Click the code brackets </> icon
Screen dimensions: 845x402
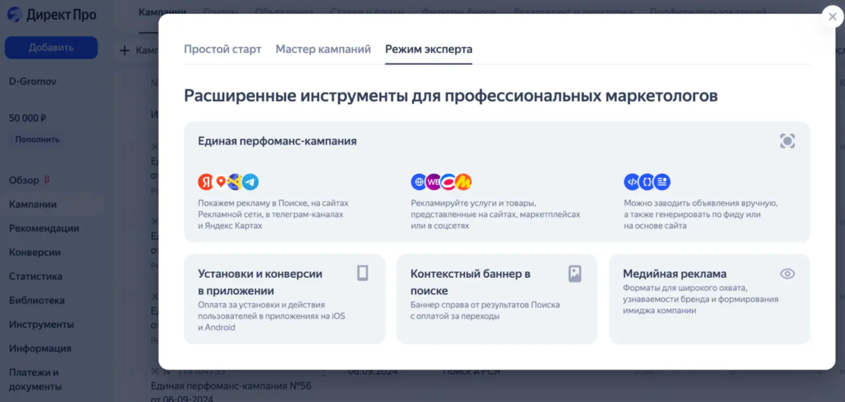click(x=632, y=182)
